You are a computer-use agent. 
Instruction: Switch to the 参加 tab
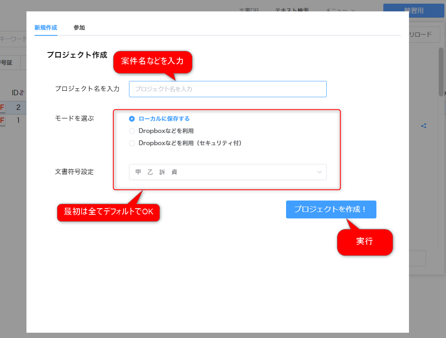tap(79, 28)
